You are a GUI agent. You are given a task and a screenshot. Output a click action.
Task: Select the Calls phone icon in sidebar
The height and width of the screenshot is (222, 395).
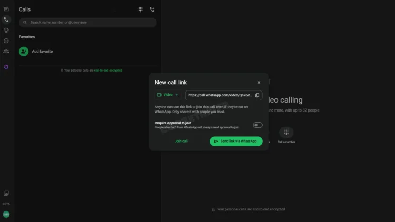[6, 19]
